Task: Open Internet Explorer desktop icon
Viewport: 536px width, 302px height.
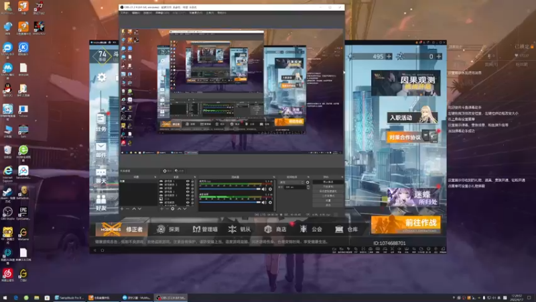Action: pos(7,172)
